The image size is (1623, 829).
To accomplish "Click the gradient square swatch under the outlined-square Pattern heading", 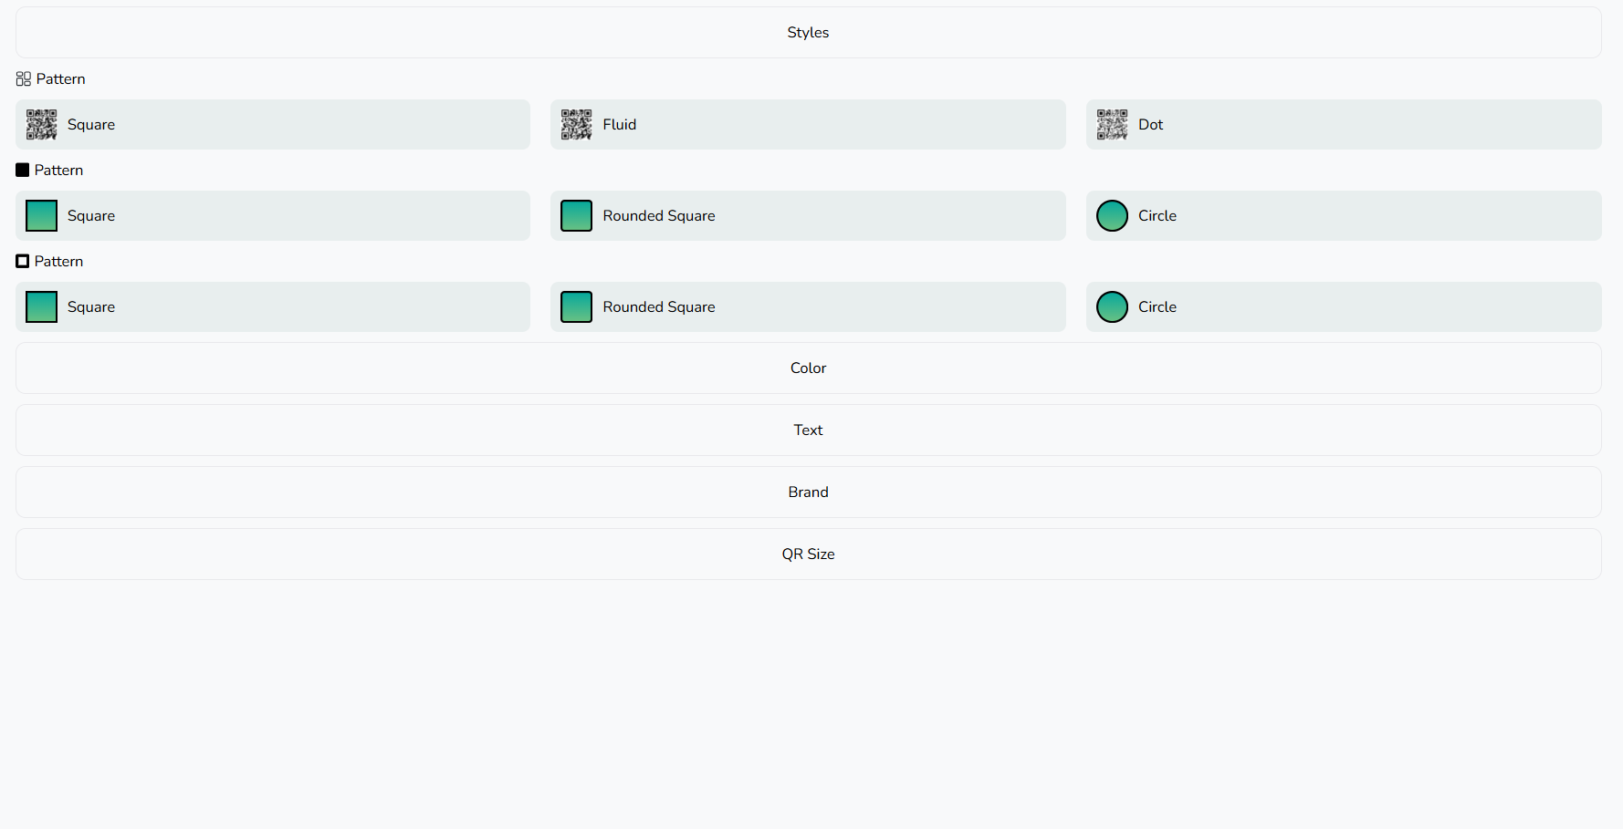I will coord(41,307).
